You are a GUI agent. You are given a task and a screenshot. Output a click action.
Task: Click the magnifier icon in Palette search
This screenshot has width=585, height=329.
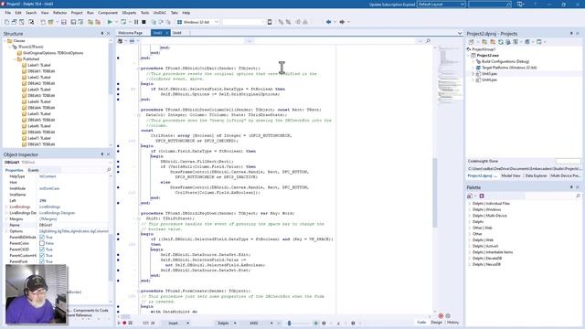pyautogui.click(x=578, y=196)
